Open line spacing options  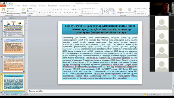tap(79, 10)
